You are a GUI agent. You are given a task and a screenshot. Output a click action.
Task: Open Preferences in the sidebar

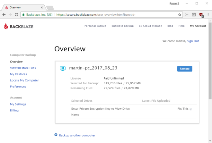click(x=18, y=87)
